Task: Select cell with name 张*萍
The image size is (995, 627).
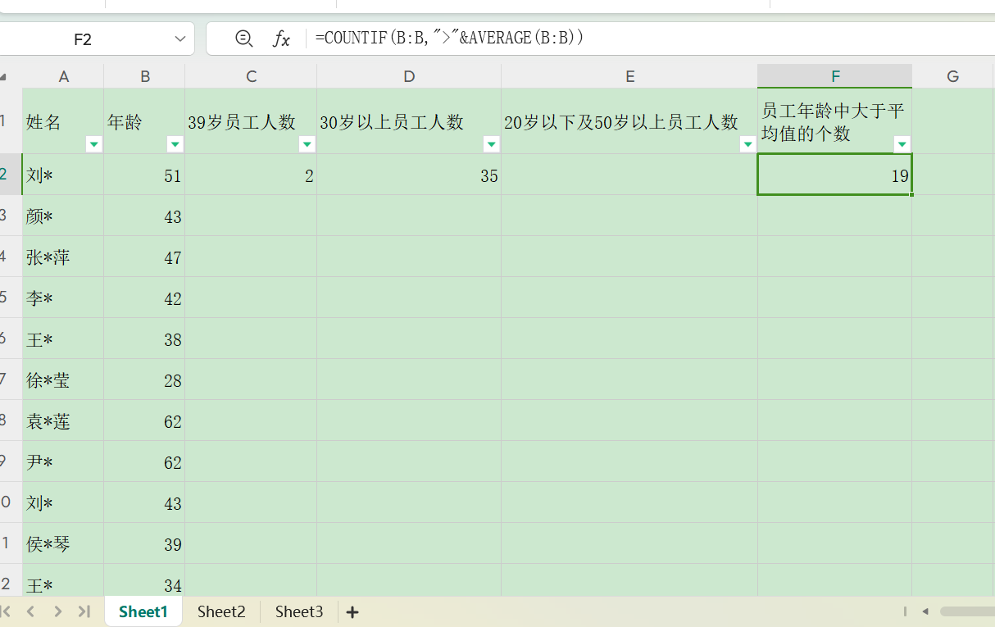Action: coord(63,257)
